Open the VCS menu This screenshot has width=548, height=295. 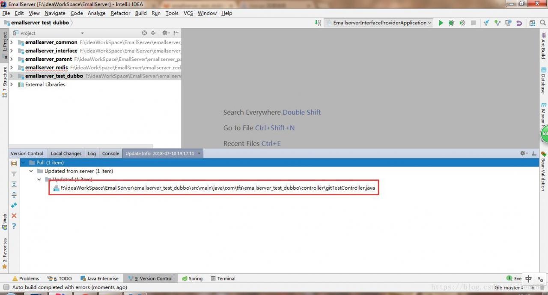click(188, 13)
